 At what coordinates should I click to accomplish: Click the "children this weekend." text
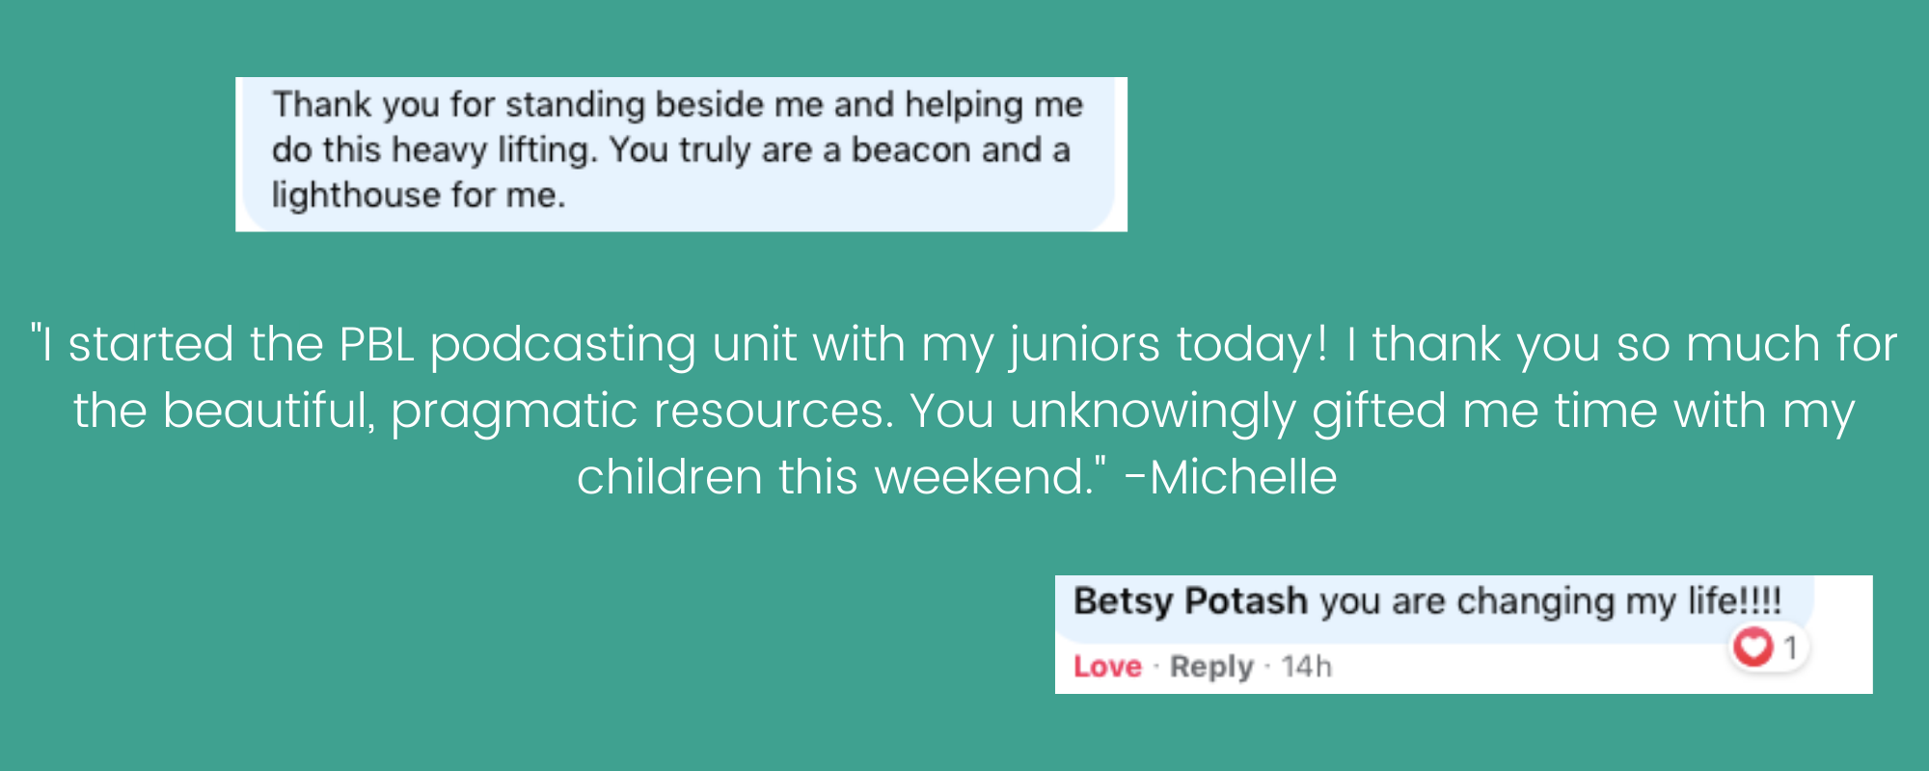click(839, 477)
